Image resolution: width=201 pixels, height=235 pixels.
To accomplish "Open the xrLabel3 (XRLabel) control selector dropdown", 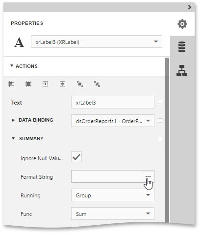I will [x=97, y=42].
